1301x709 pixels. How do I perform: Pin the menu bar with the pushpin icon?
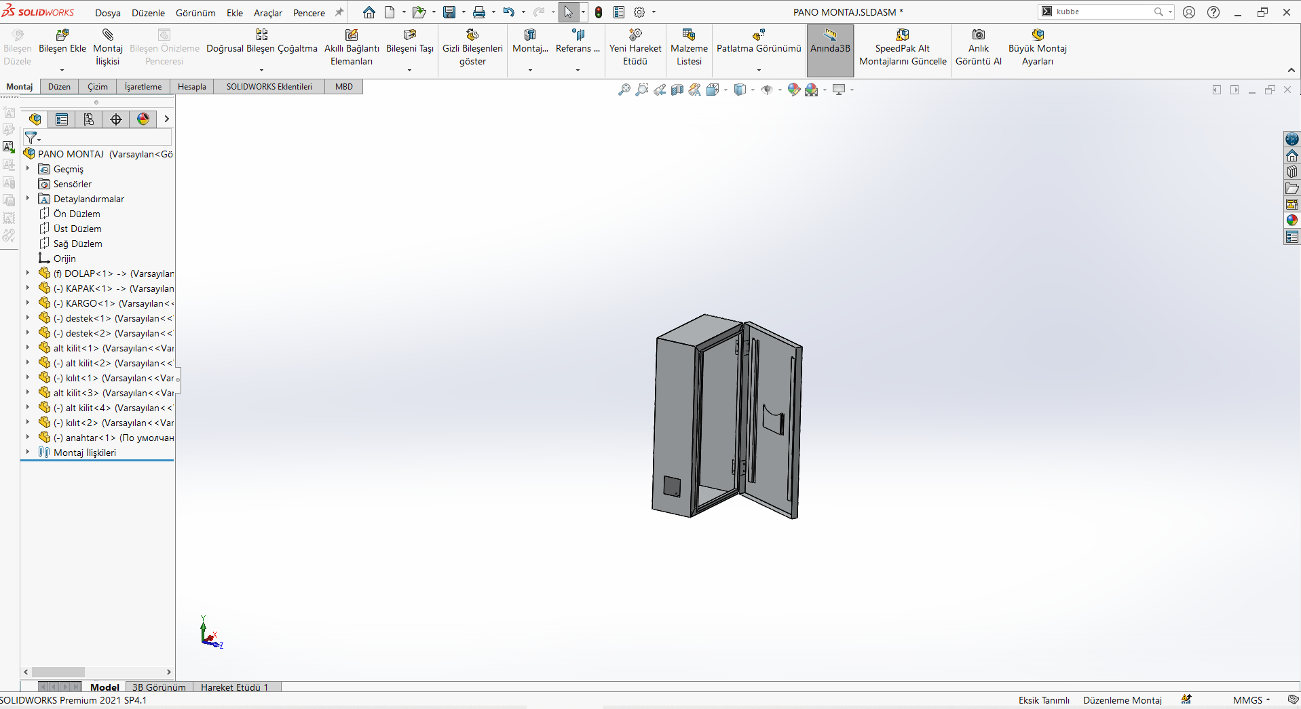coord(339,12)
